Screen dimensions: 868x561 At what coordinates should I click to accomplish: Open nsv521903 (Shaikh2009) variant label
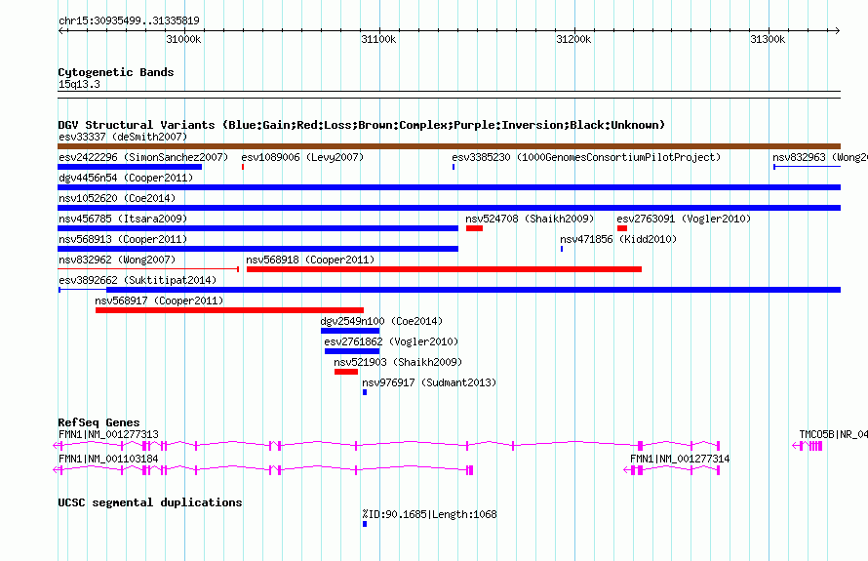[x=398, y=362]
